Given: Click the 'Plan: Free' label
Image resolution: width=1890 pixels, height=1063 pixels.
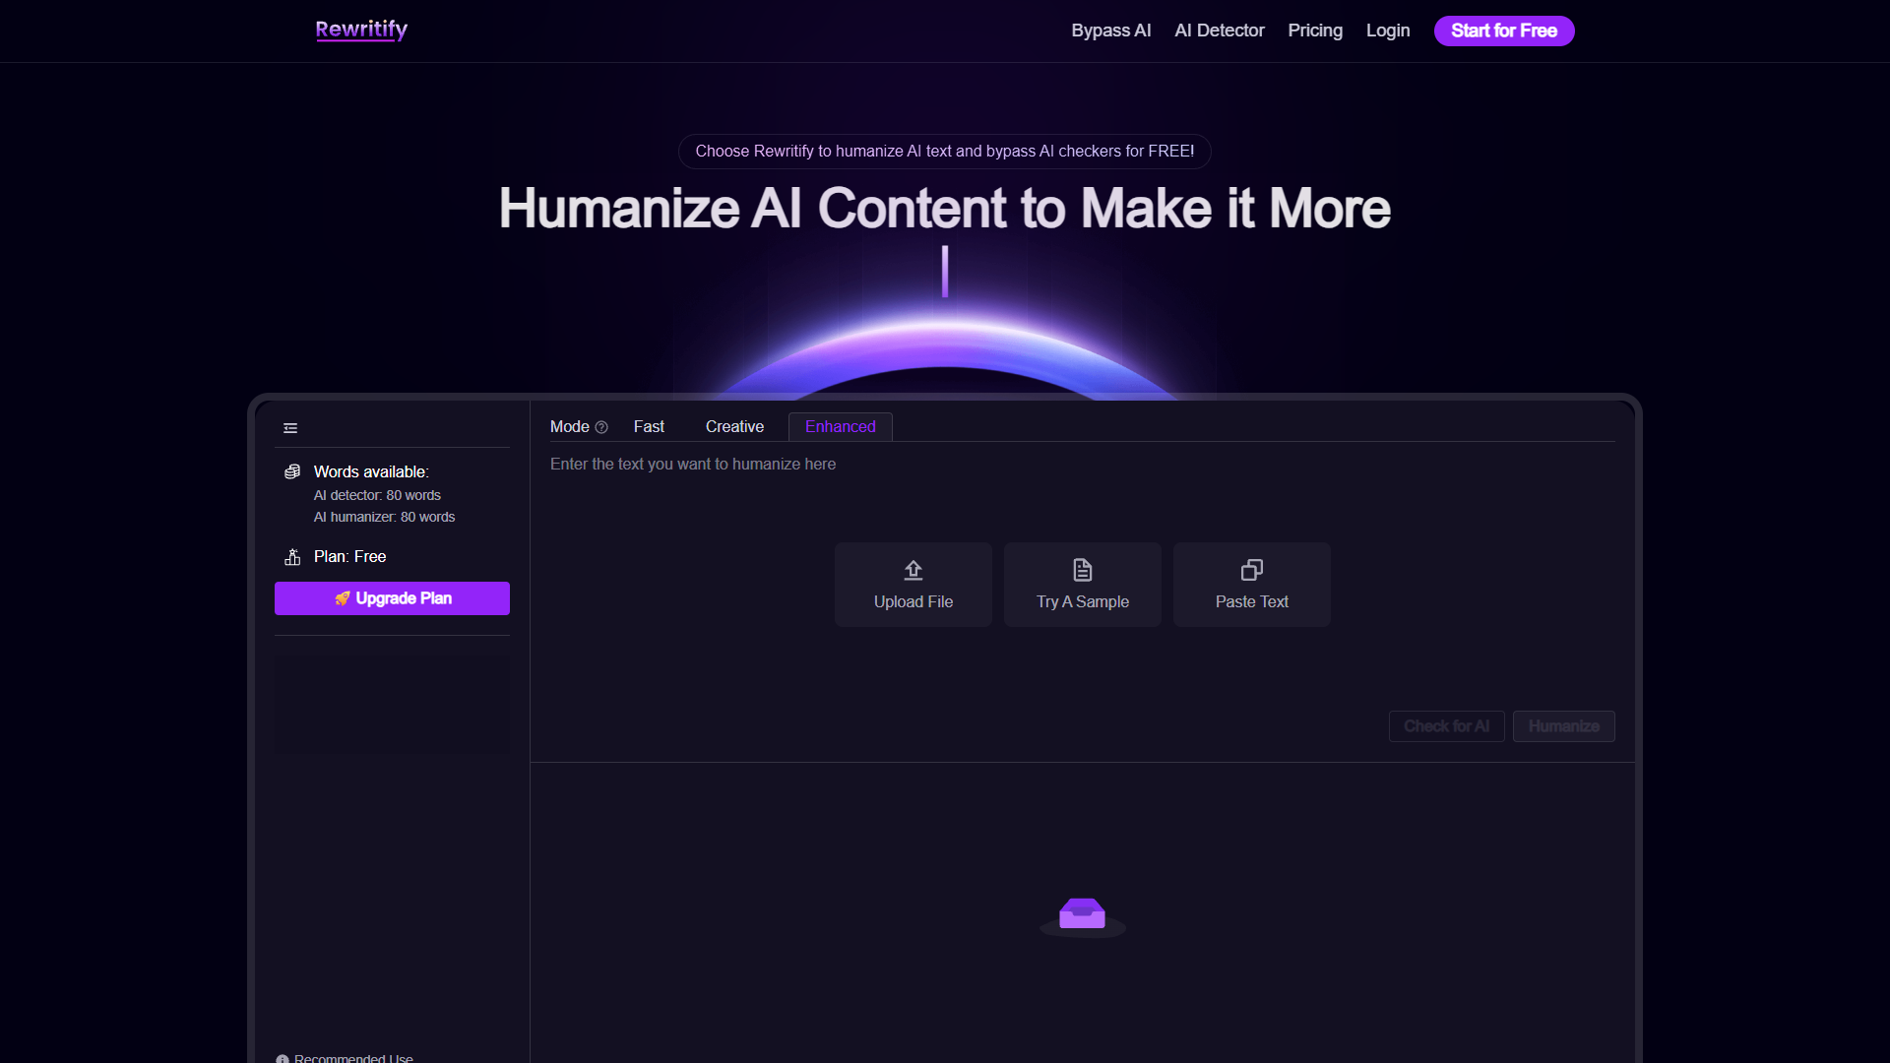Looking at the screenshot, I should pyautogui.click(x=350, y=557).
